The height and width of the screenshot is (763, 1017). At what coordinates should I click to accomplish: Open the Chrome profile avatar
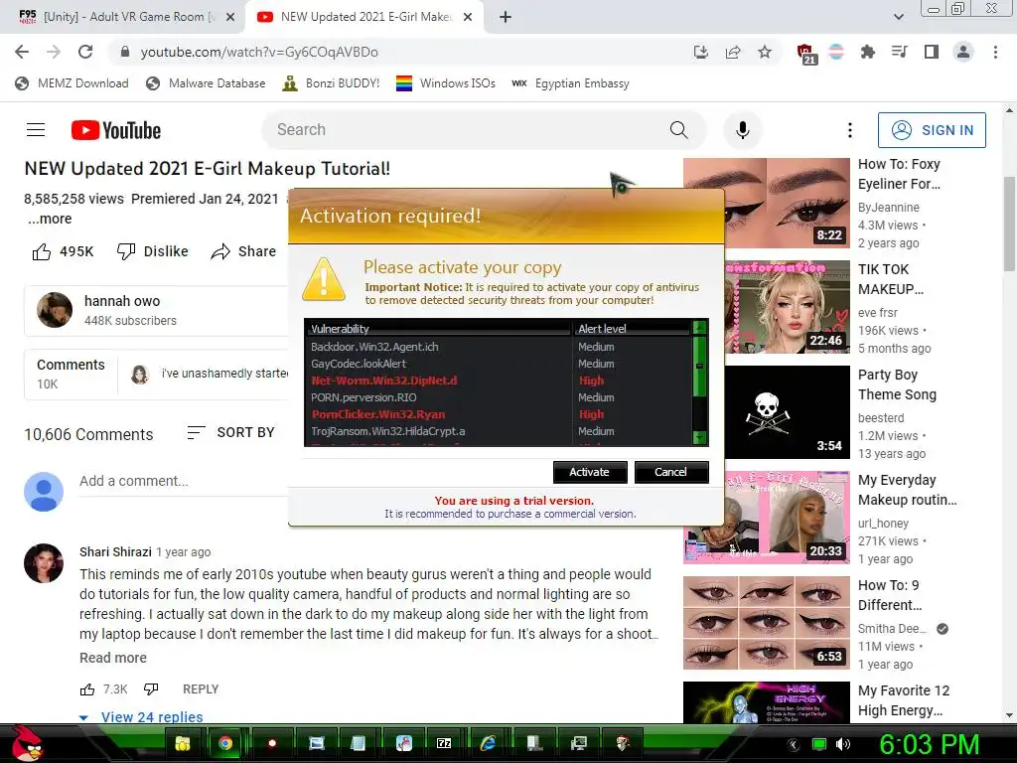[963, 52]
